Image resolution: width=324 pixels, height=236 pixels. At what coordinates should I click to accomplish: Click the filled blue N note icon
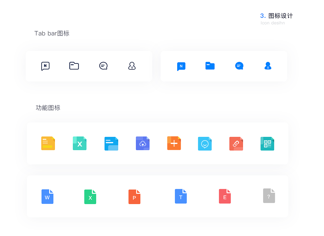click(181, 66)
